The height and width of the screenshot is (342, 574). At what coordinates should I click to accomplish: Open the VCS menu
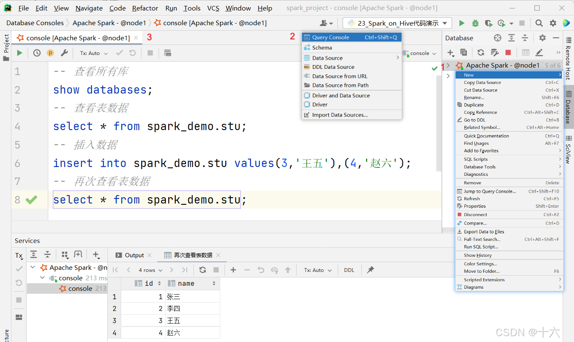213,8
